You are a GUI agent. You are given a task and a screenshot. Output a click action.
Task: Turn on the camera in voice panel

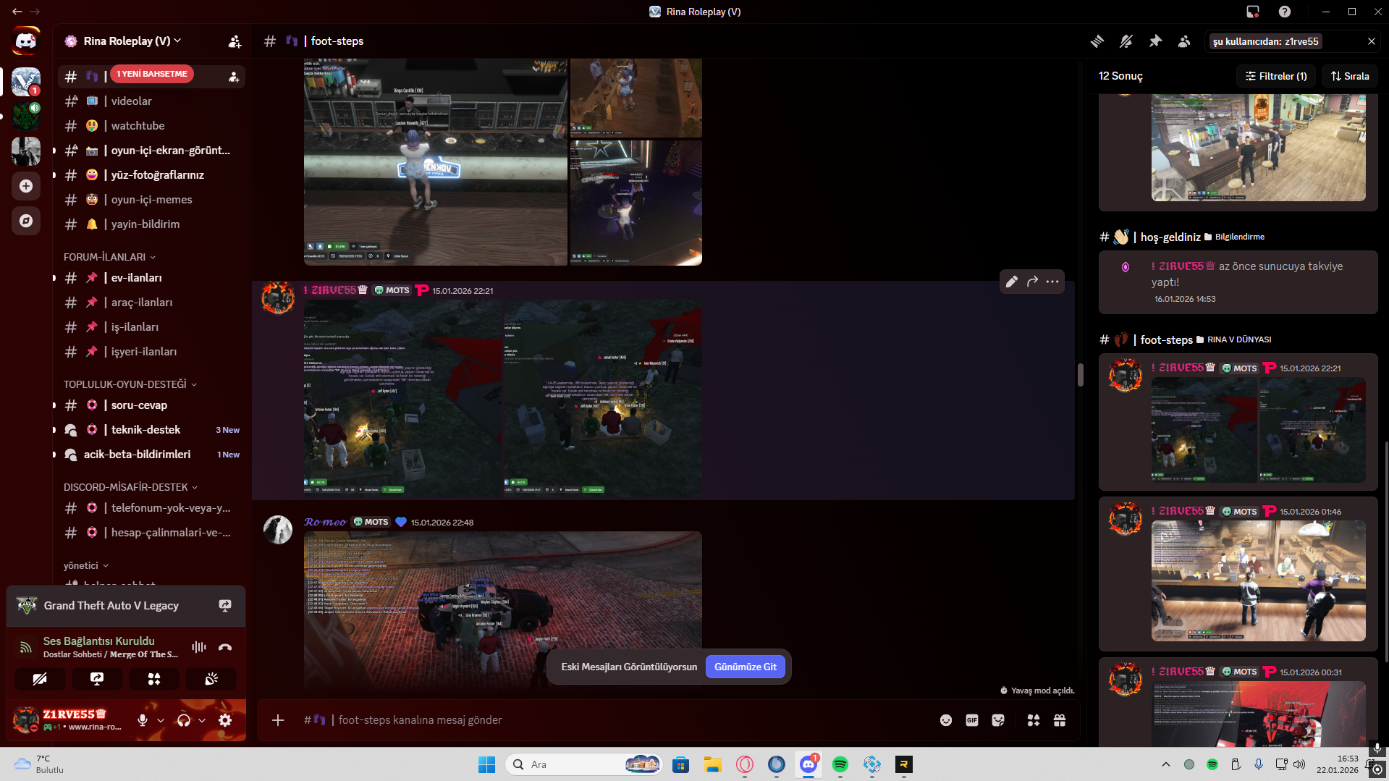point(40,679)
